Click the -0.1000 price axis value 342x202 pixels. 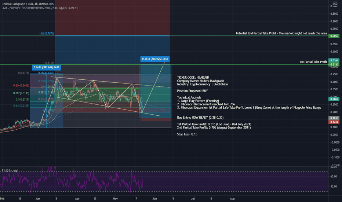point(334,157)
